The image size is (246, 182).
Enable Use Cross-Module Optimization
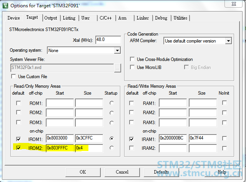point(132,59)
